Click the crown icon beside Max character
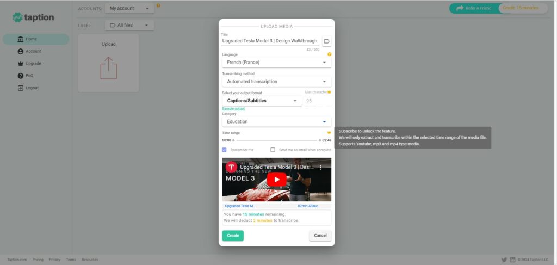Image resolution: width=557 pixels, height=265 pixels. point(329,92)
